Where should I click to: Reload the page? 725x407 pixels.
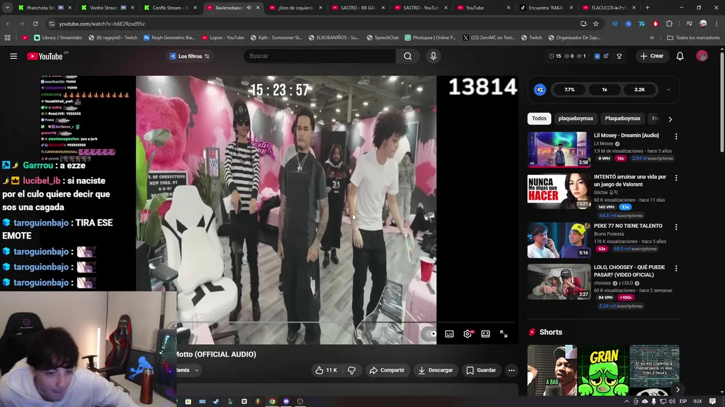[x=35, y=24]
